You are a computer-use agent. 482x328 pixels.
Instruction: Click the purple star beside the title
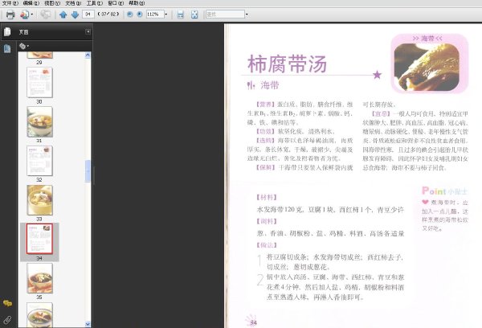coord(378,75)
